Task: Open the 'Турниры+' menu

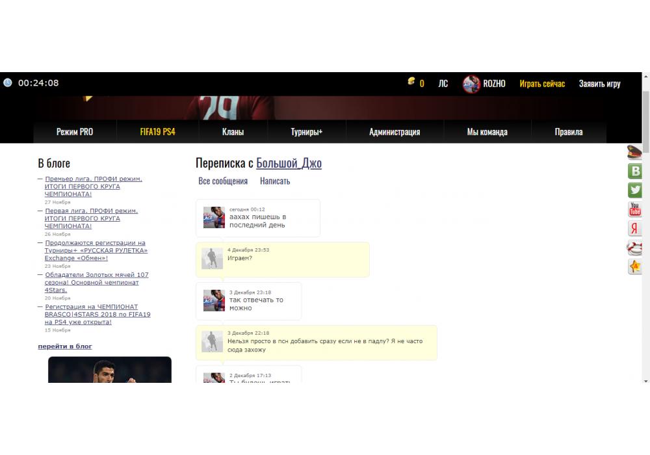Action: pos(306,132)
